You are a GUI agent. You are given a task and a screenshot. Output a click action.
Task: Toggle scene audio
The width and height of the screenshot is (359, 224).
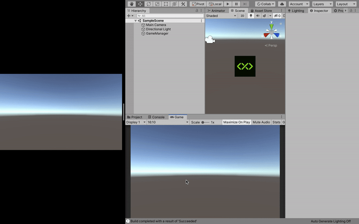pos(258,16)
